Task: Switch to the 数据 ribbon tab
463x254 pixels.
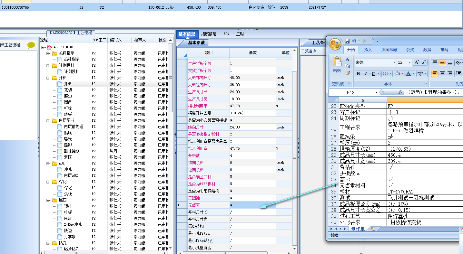Action: (427, 50)
